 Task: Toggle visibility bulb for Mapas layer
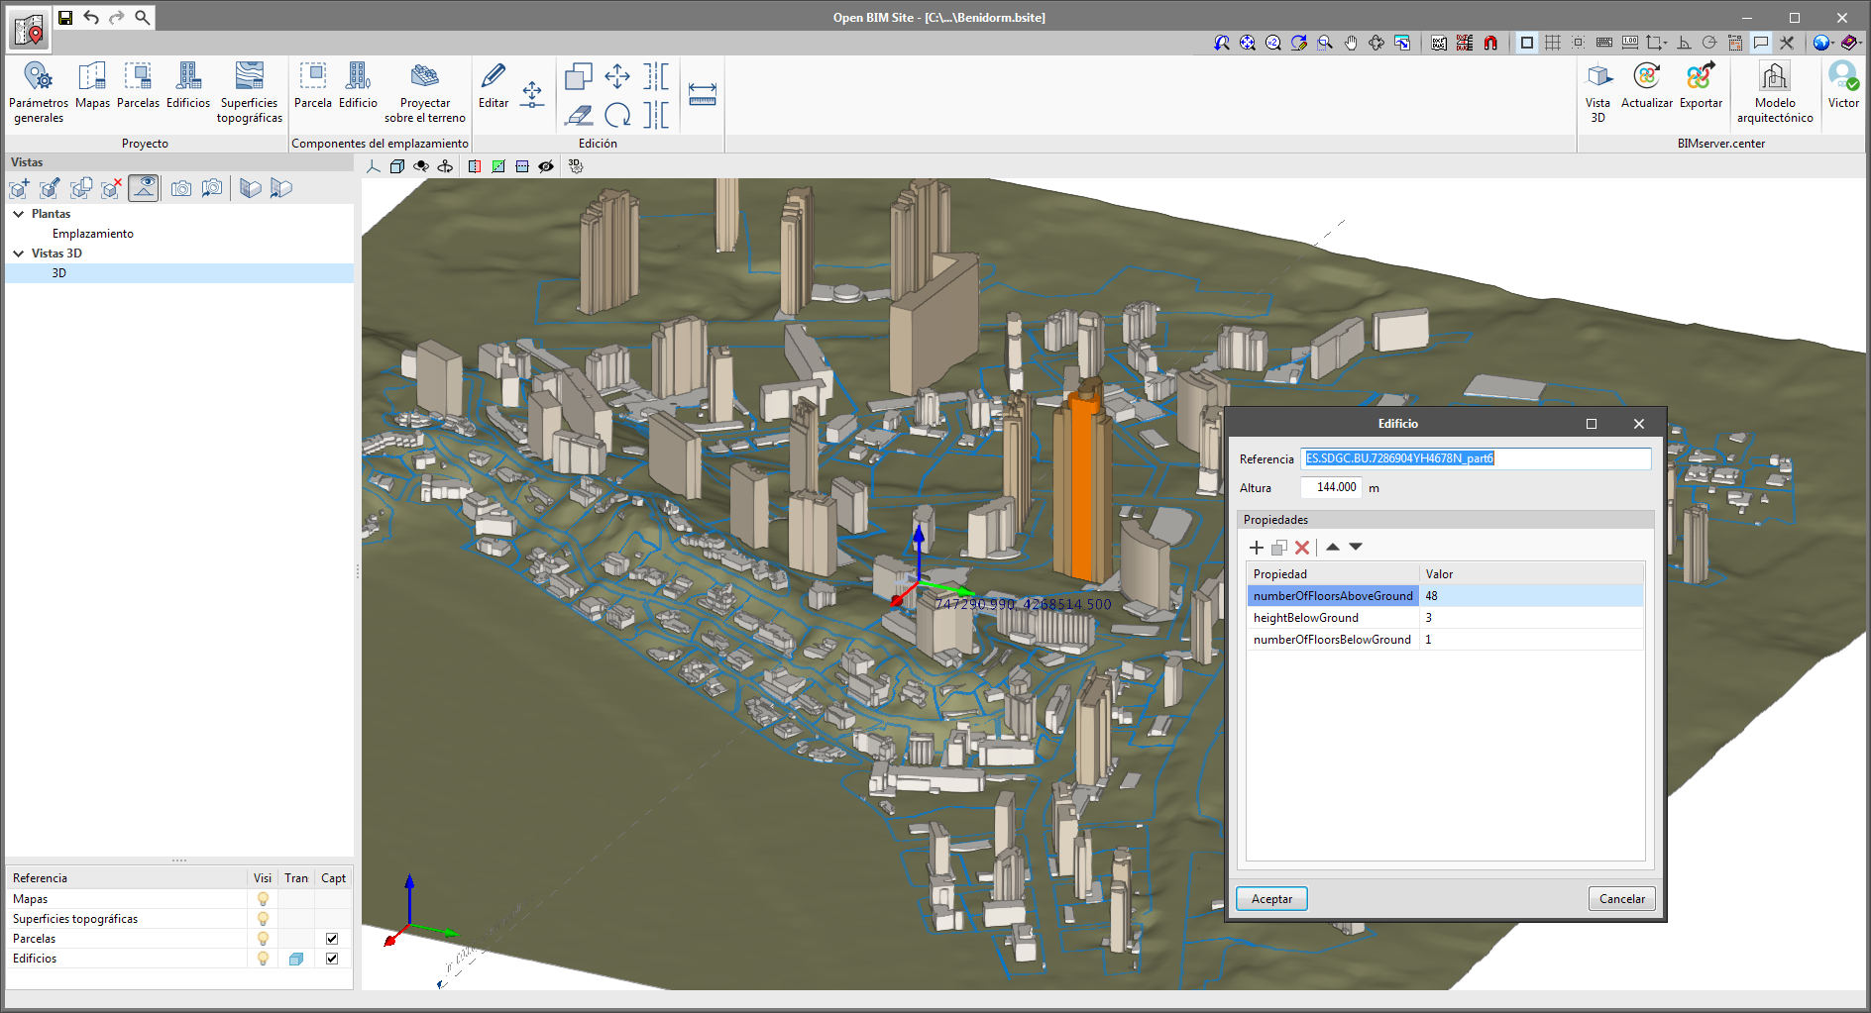263,899
